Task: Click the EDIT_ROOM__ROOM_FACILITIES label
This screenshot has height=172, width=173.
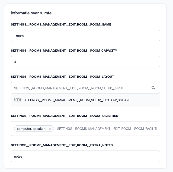Action: [x=64, y=116]
